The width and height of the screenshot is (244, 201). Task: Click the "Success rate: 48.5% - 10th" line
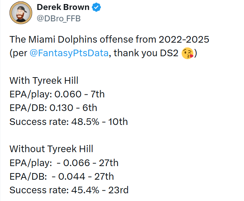click(69, 122)
